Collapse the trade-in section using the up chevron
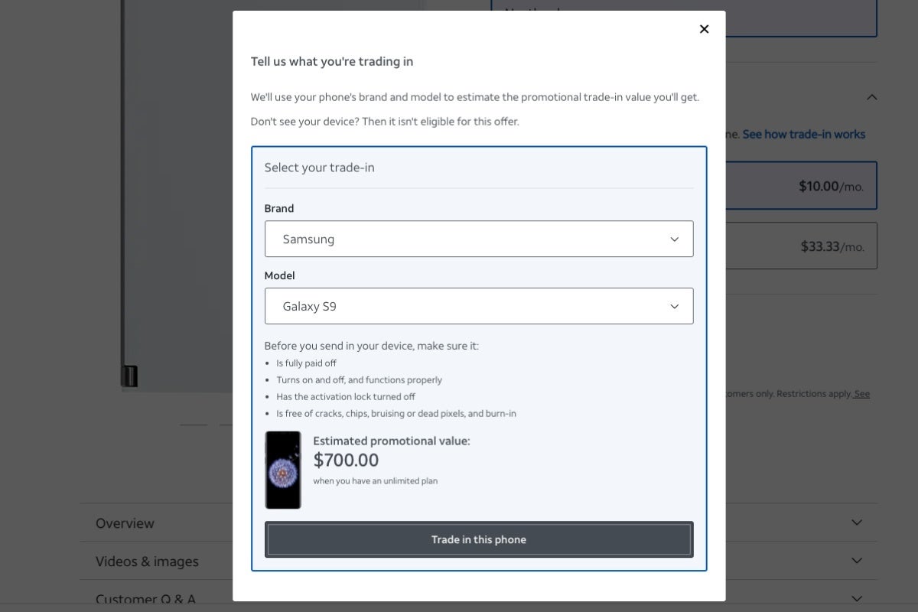Image resolution: width=918 pixels, height=612 pixels. [x=871, y=97]
